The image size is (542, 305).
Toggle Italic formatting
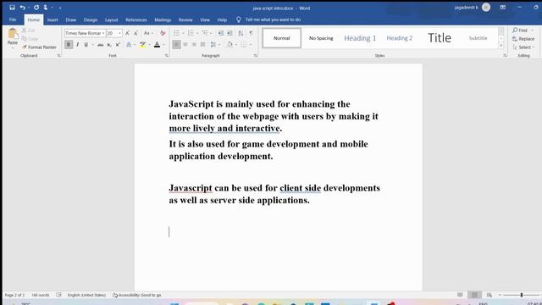pyautogui.click(x=77, y=45)
